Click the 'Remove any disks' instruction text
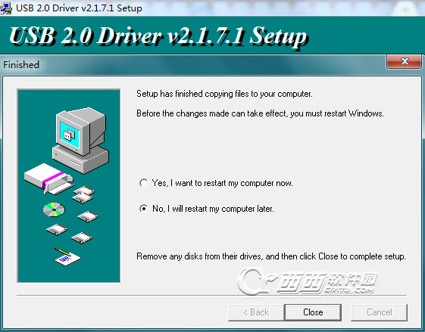Screen dimensions: 425x332 (x=271, y=256)
